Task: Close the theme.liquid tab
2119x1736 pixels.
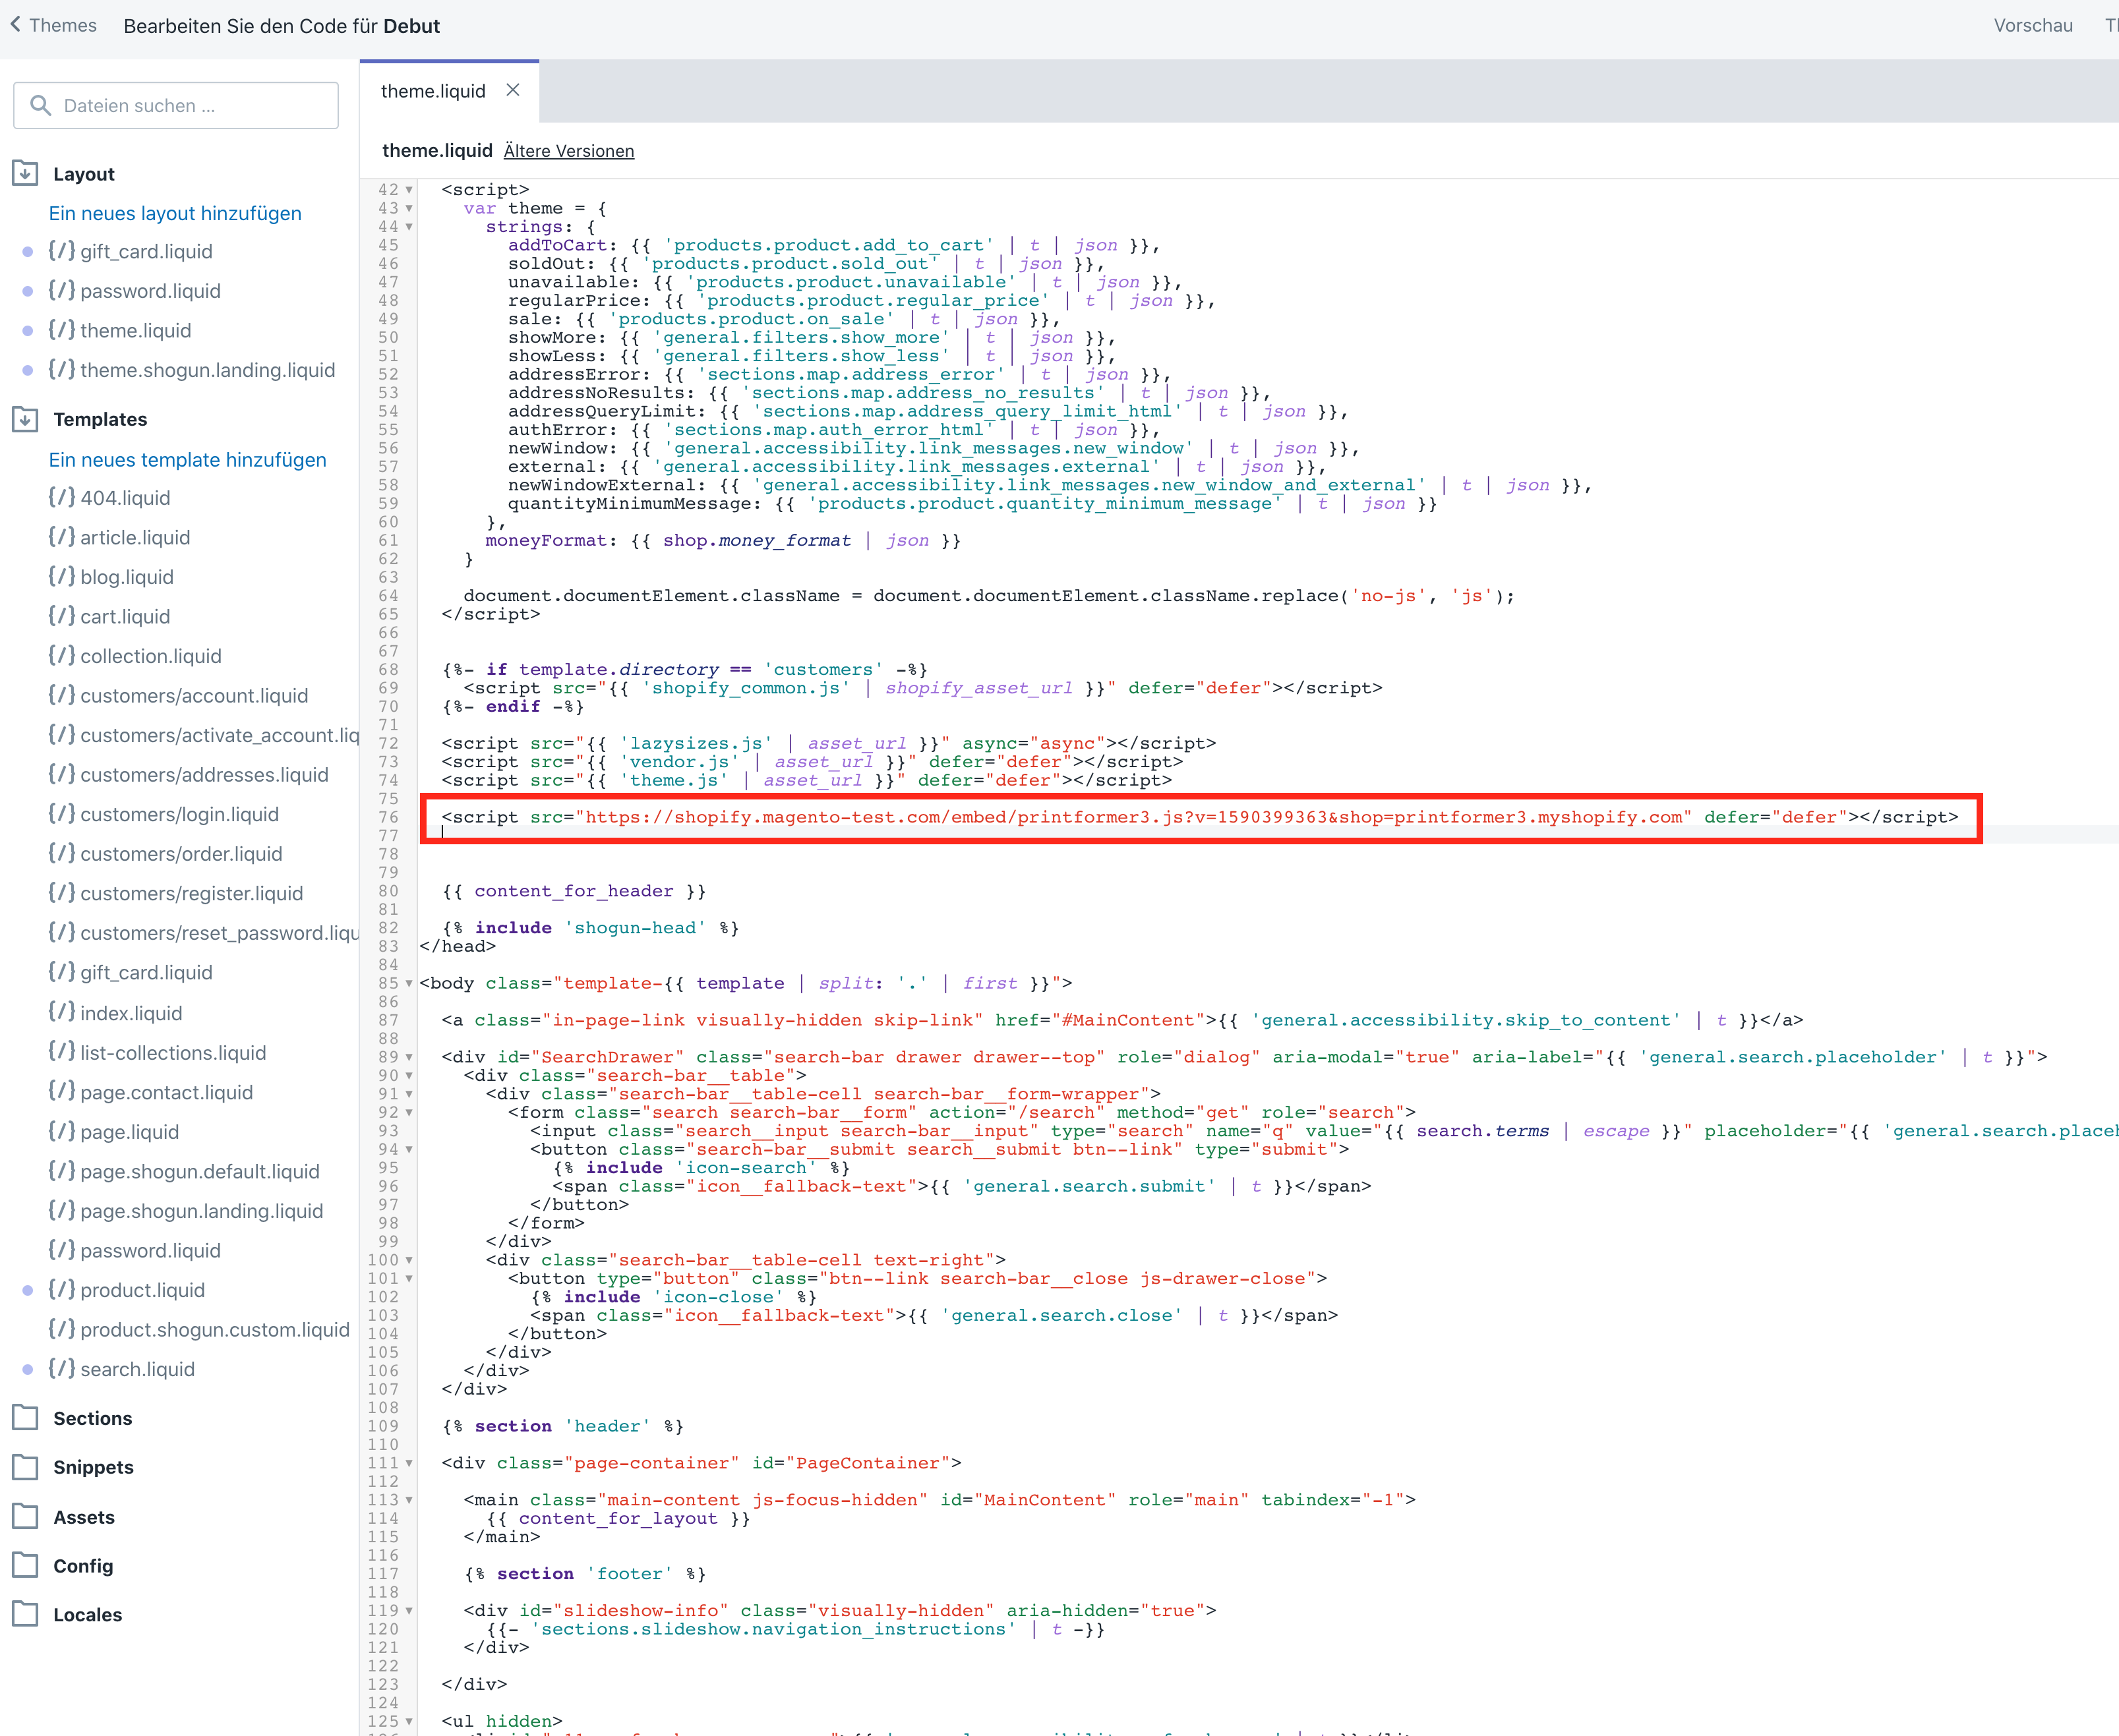Action: click(x=513, y=90)
